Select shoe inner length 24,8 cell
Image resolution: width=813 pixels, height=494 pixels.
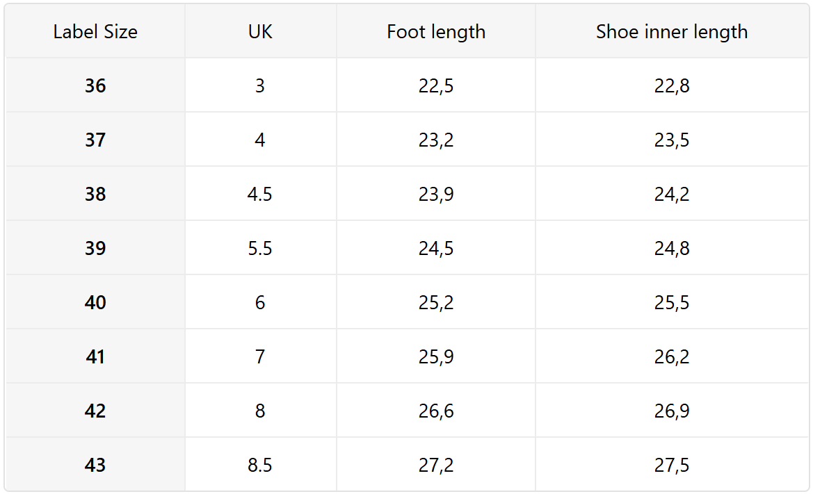(x=672, y=249)
